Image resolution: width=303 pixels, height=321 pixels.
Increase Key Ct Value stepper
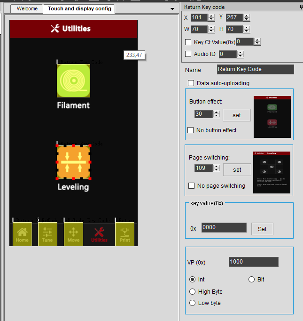pos(257,40)
